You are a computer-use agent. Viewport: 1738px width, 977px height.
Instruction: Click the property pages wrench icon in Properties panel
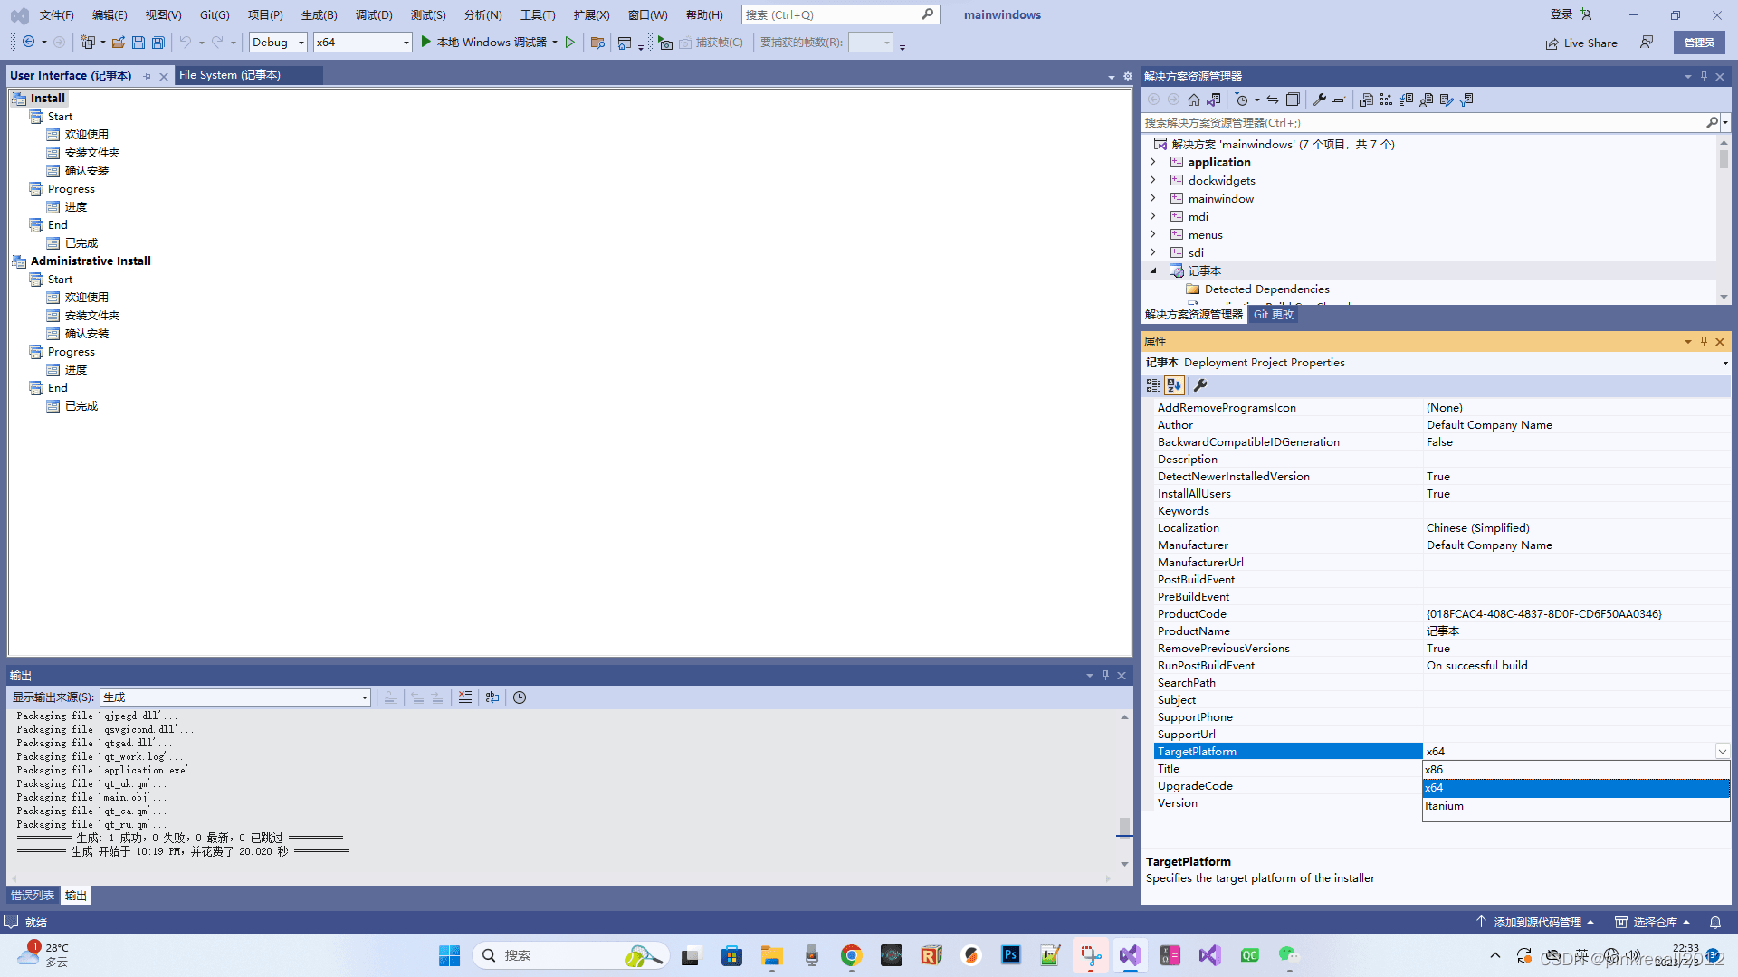[x=1200, y=385]
